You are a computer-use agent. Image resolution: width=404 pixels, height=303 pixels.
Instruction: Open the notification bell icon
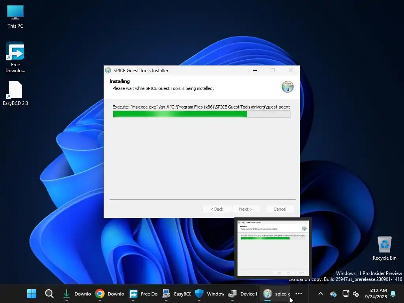click(x=393, y=294)
